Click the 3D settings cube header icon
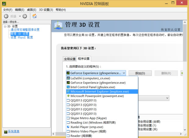This screenshot has height=138, width=189. point(58,25)
